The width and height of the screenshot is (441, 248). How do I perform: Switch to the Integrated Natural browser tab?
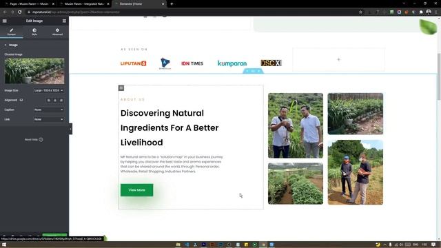click(83, 4)
